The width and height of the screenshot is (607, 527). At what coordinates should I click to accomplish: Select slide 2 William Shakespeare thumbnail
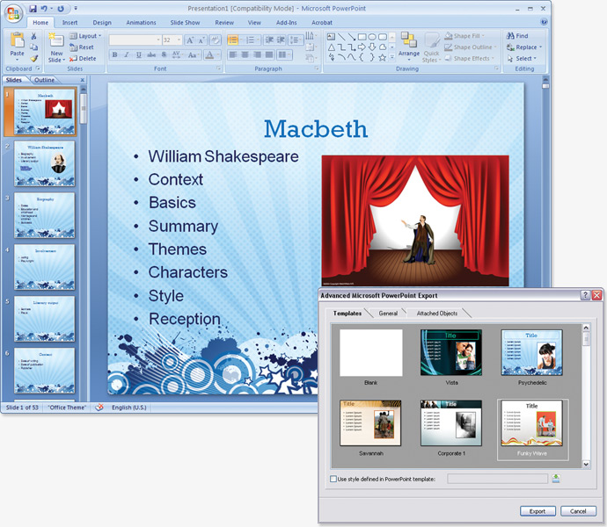pos(45,163)
